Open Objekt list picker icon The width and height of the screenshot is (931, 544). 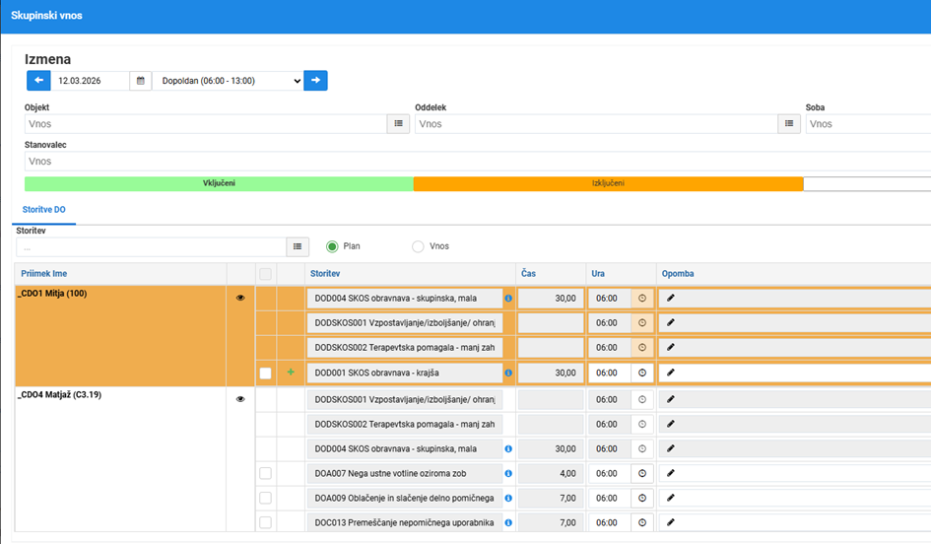tap(398, 123)
